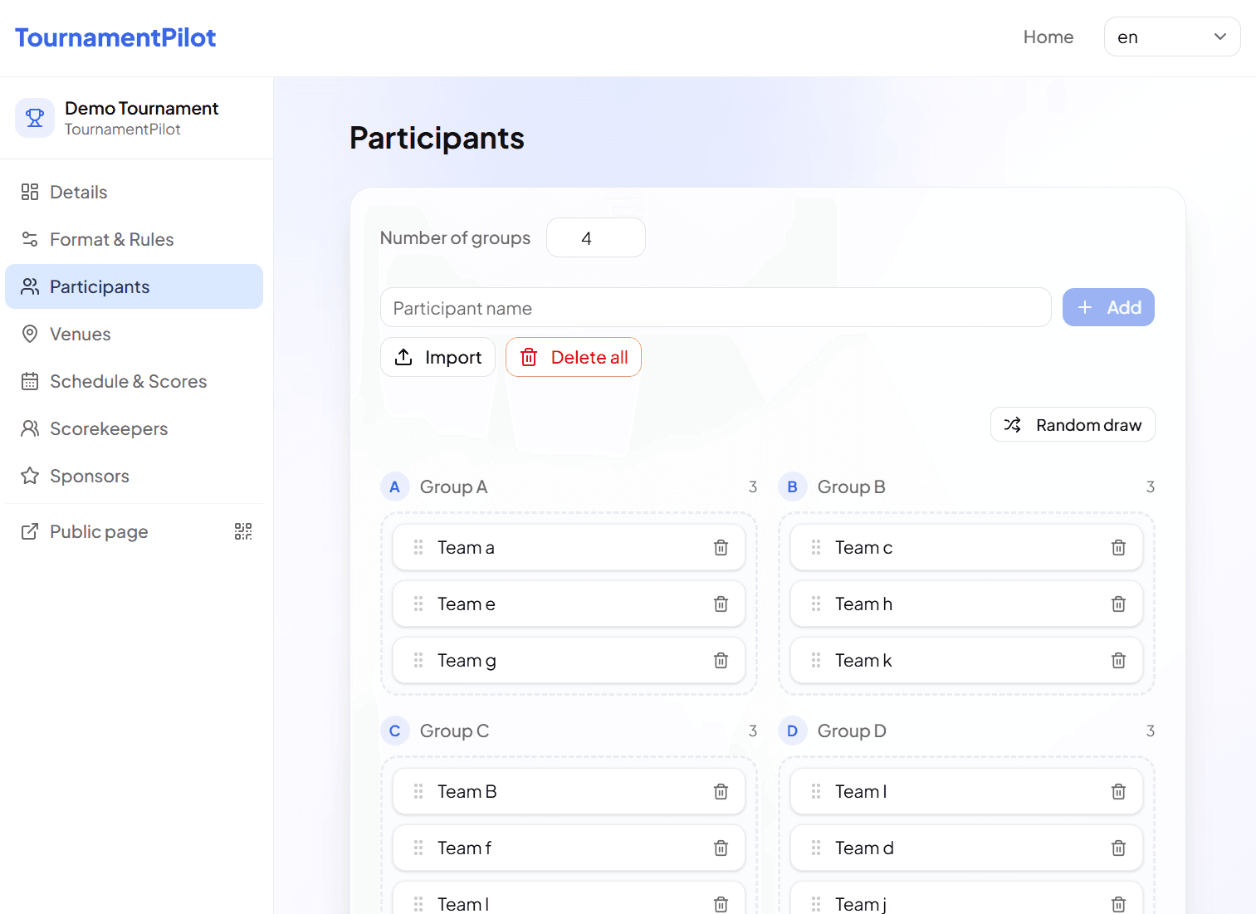Delete Team g using its trash icon

[721, 661]
